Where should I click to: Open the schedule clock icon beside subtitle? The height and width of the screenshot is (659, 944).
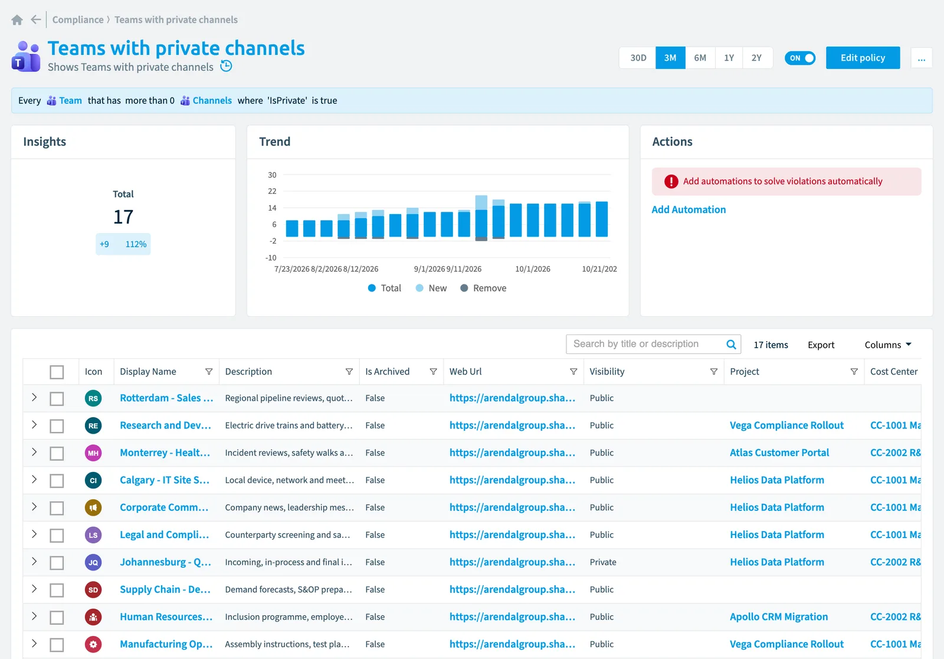coord(226,66)
